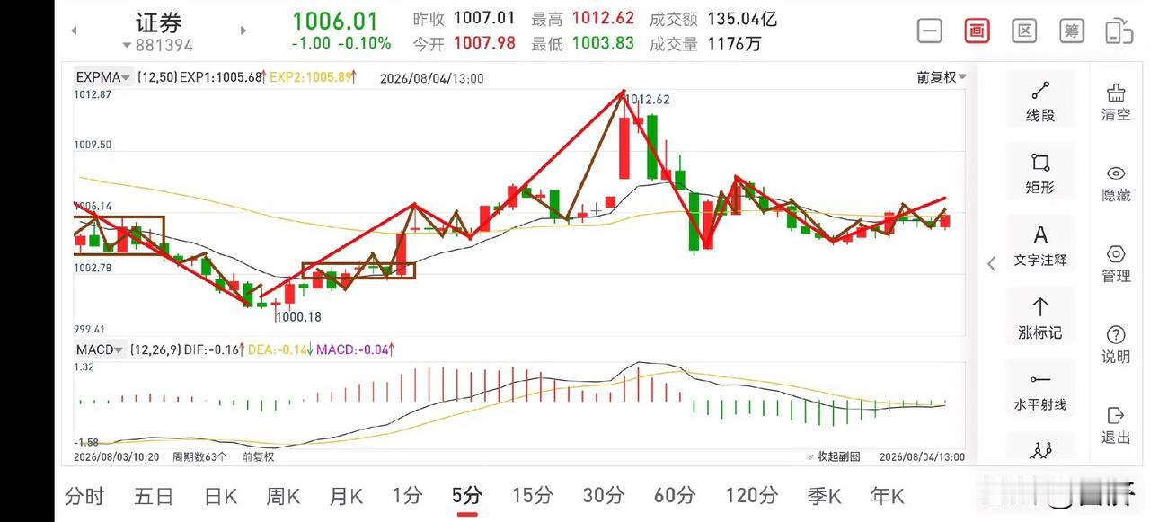Toggle drawing visibility with 隐藏 eye icon
Image resolution: width=1150 pixels, height=522 pixels.
[1116, 183]
